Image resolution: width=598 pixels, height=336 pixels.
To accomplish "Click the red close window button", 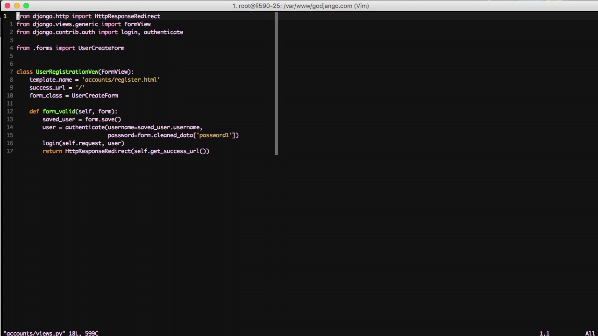I will pos(7,6).
